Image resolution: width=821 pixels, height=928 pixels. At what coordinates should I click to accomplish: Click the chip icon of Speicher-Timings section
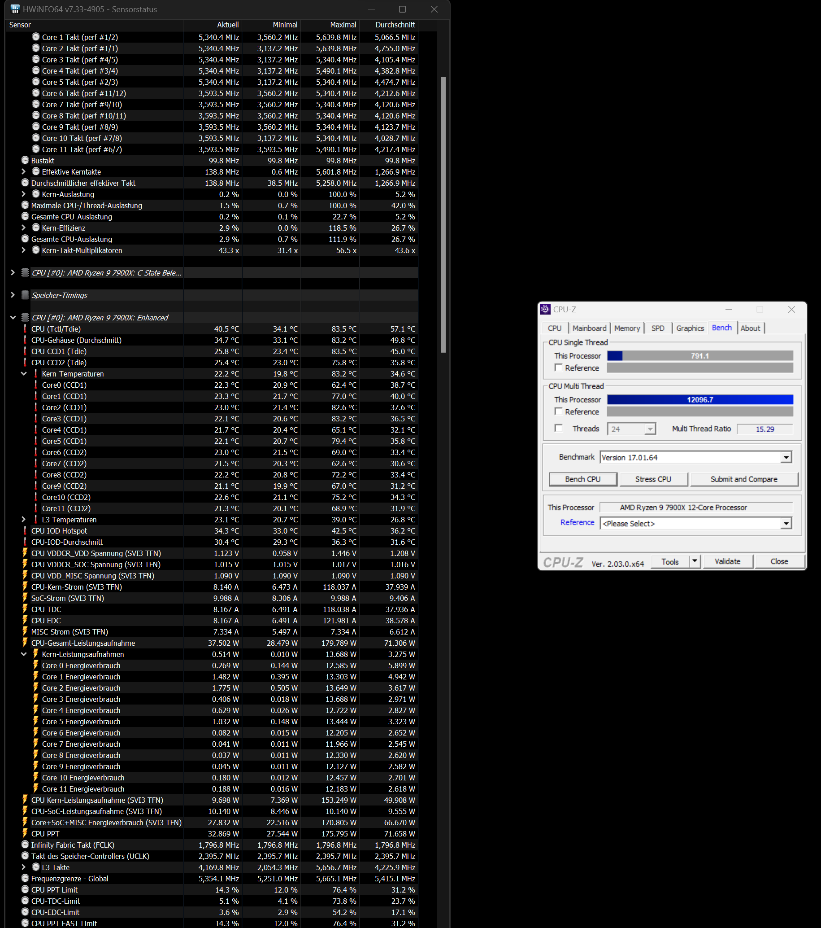(x=25, y=295)
